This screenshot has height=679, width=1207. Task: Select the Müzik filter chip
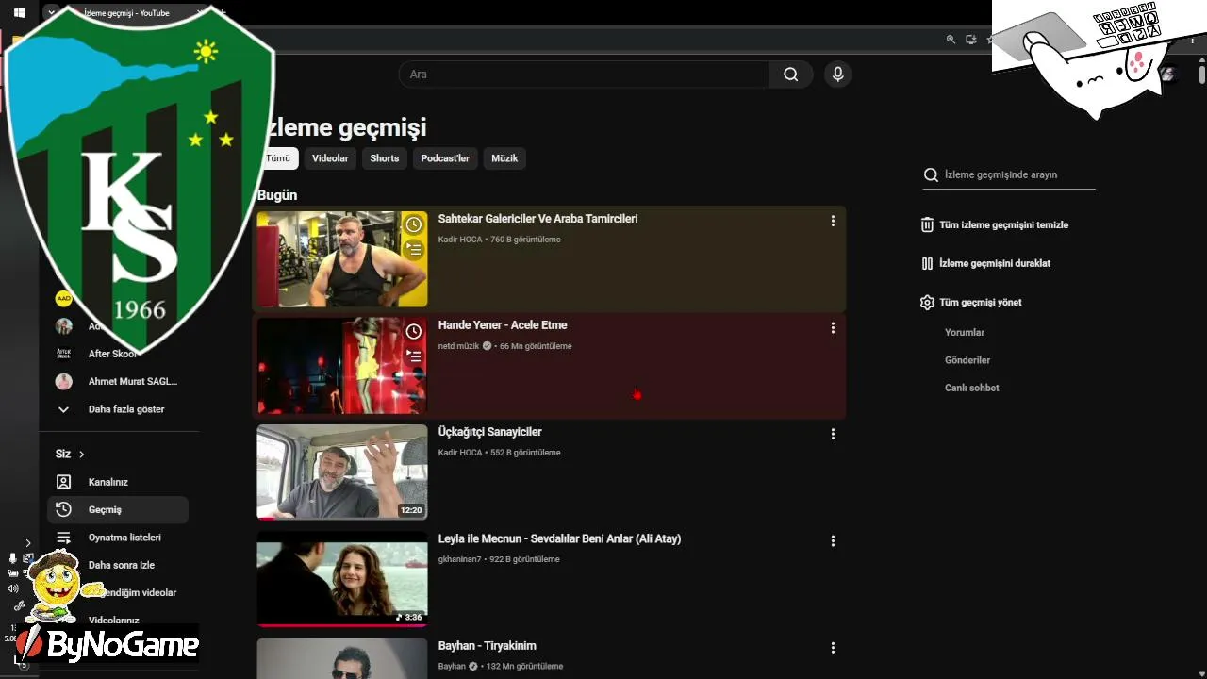[504, 158]
